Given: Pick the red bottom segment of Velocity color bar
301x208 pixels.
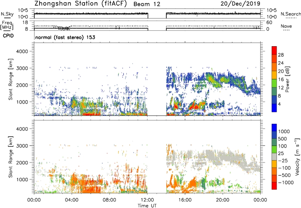Looking at the screenshot, I should (274, 186).
